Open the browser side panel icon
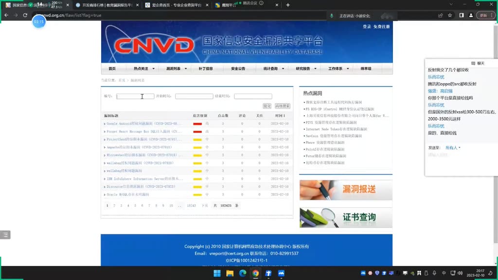Screen dimensions: 498x280 point(461,15)
